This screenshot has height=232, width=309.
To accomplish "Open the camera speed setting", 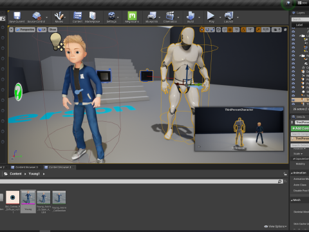I will tap(277, 30).
